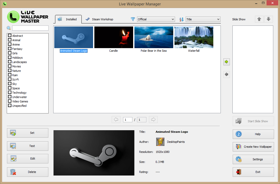This screenshot has height=184, width=280.
Task: Move slideshow item down with arrow
Action: click(x=268, y=19)
